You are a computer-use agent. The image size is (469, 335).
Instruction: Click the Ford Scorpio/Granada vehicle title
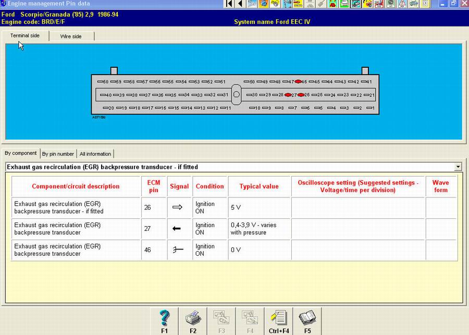(60, 15)
